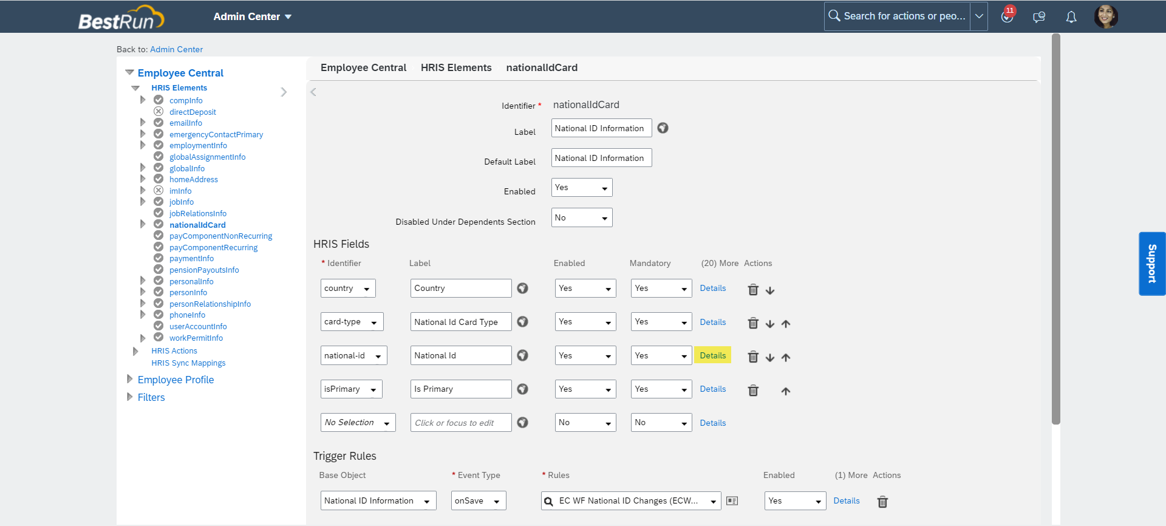Go back to Admin Center link
Viewport: 1166px width, 526px height.
click(x=177, y=49)
